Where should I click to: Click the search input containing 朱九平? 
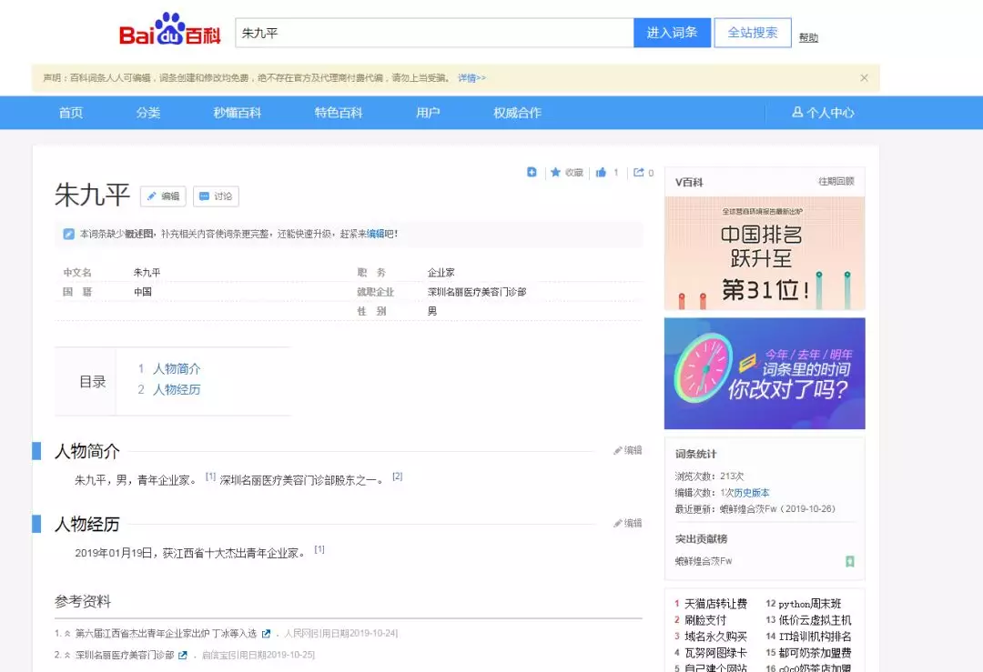(x=433, y=33)
